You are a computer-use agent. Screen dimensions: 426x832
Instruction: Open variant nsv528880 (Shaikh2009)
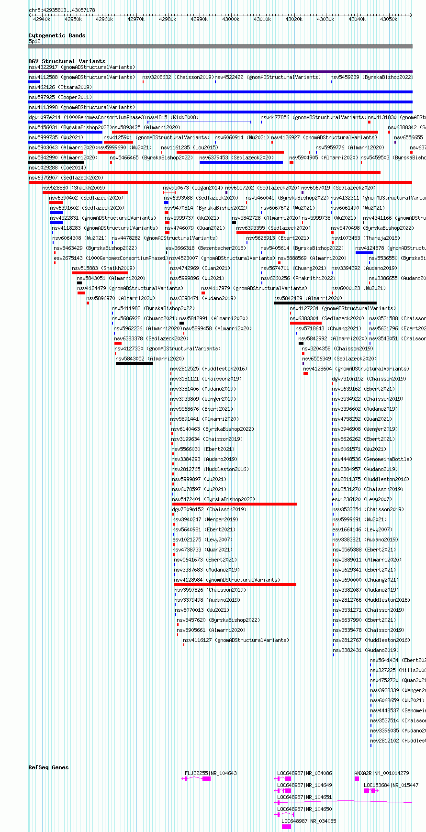click(x=74, y=188)
